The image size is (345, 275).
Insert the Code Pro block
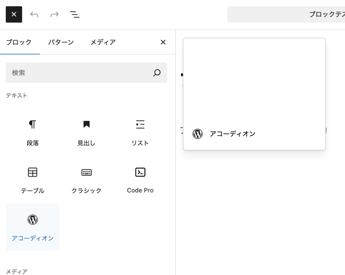pos(140,180)
